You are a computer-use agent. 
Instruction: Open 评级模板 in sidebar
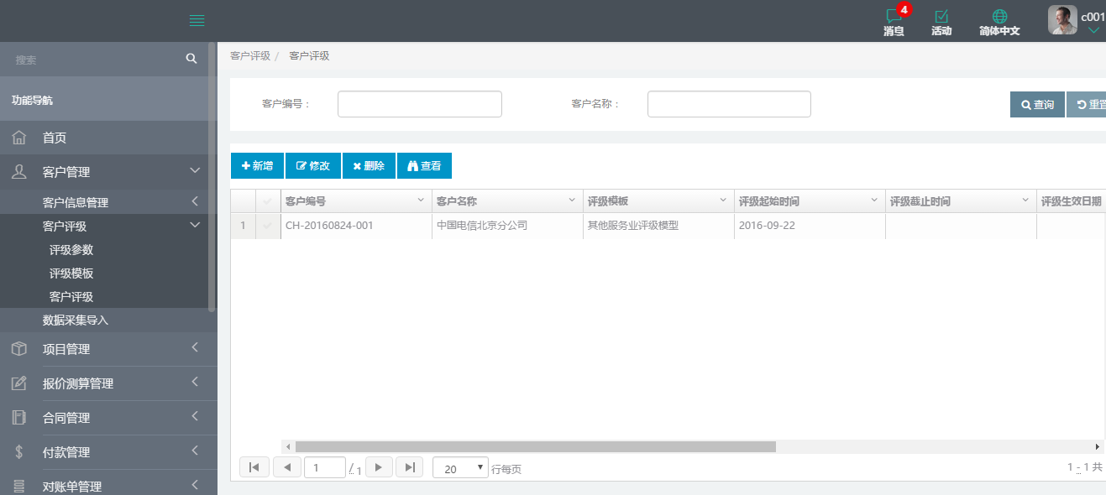(71, 274)
